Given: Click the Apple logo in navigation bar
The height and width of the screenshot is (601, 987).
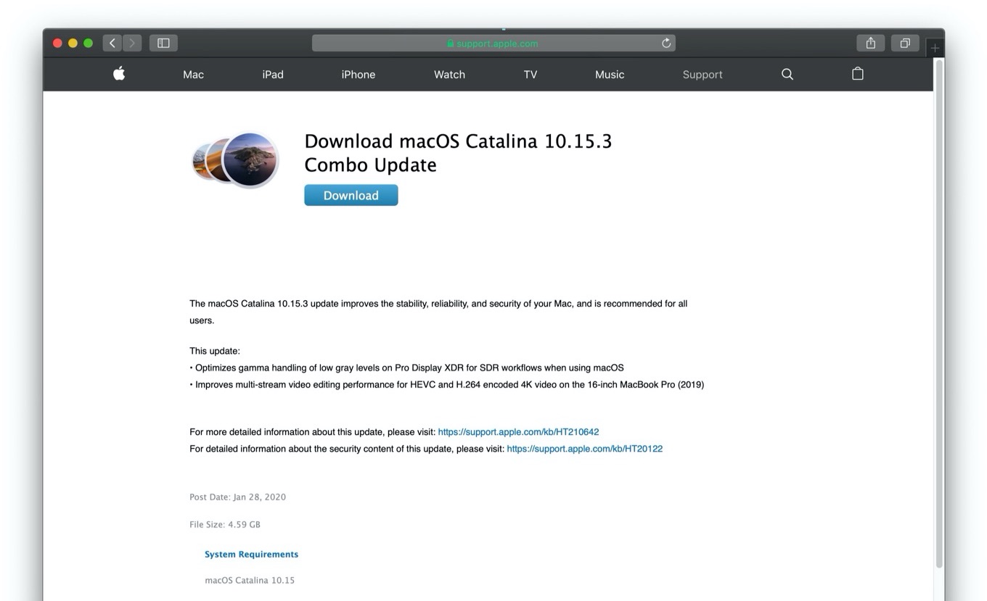Looking at the screenshot, I should (x=119, y=73).
